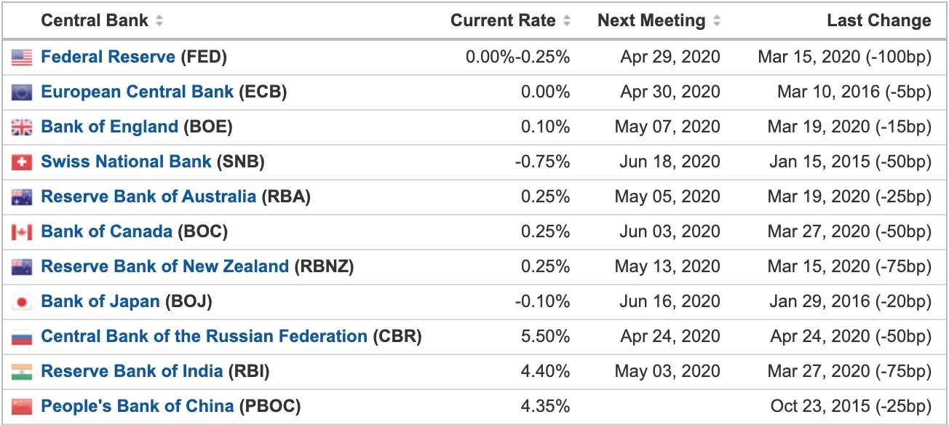Sort table by Current Rate column arrows

pyautogui.click(x=568, y=21)
